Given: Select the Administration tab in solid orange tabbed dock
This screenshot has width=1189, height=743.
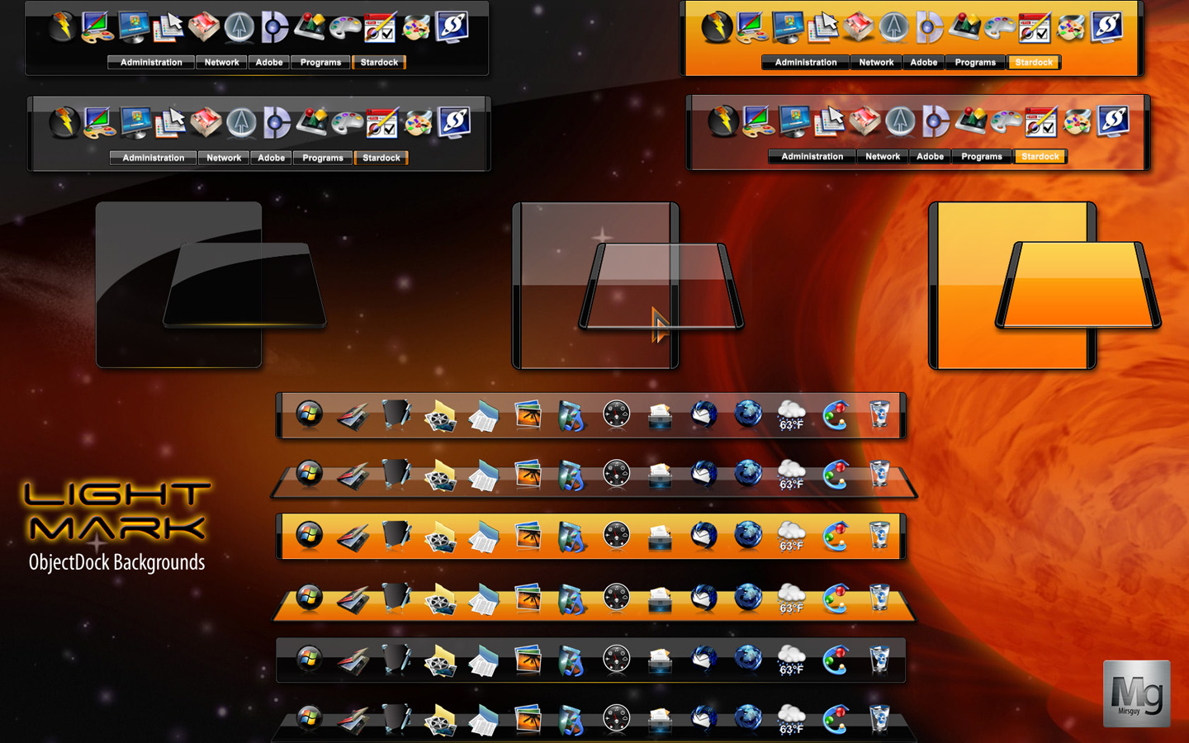Looking at the screenshot, I should pyautogui.click(x=806, y=62).
